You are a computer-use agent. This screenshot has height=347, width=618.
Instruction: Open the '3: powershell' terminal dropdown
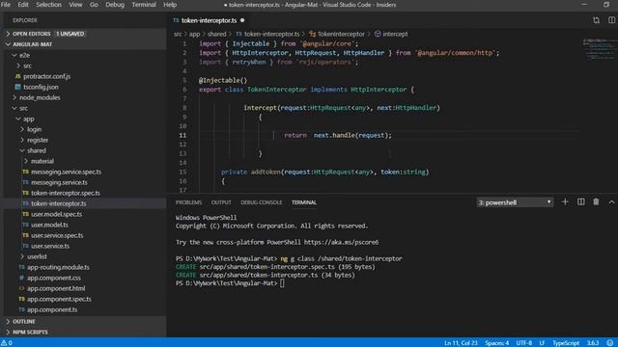[x=515, y=202]
